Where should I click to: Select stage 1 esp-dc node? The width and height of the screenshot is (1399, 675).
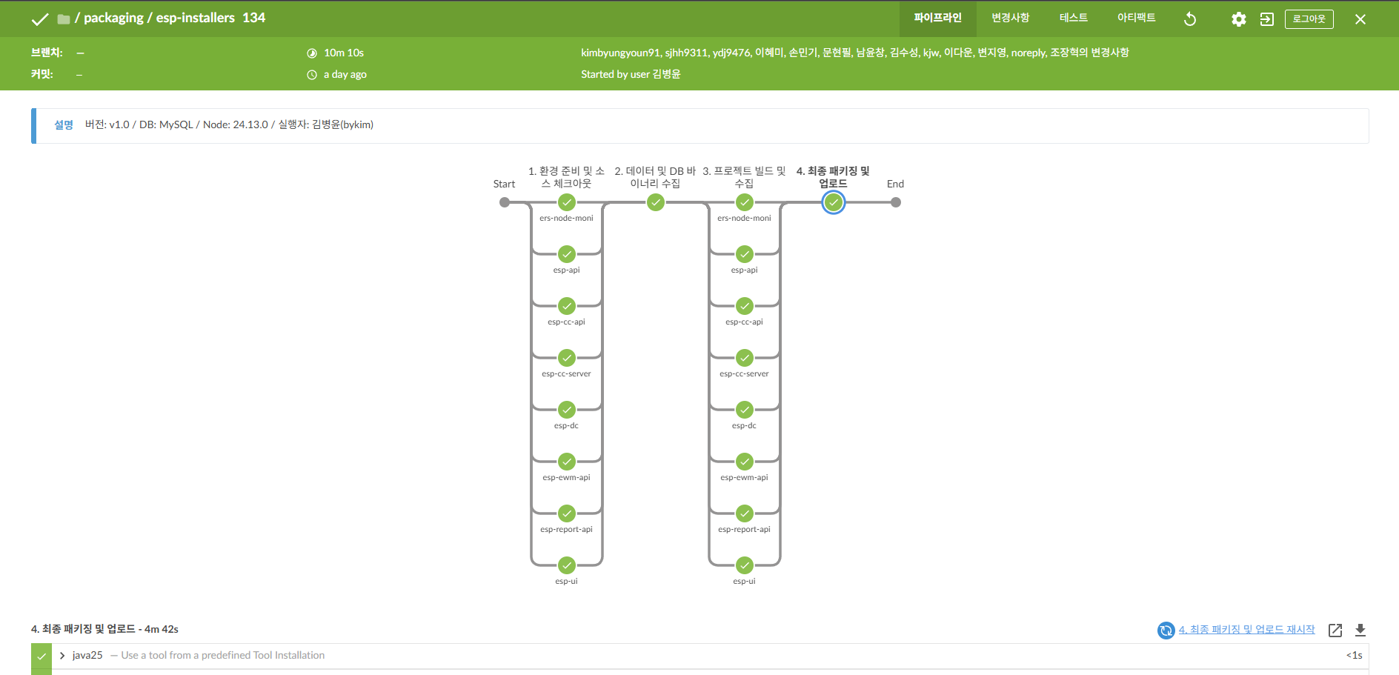click(x=567, y=410)
